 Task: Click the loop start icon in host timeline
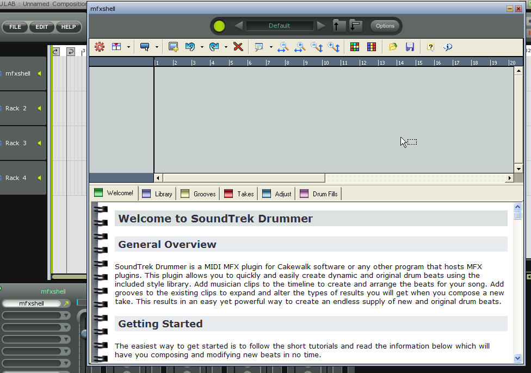pos(56,52)
